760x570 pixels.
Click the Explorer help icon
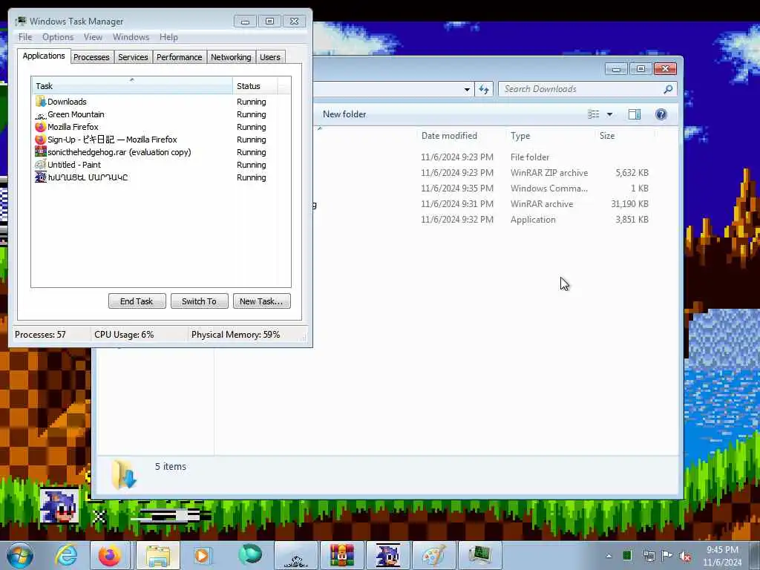[661, 114]
